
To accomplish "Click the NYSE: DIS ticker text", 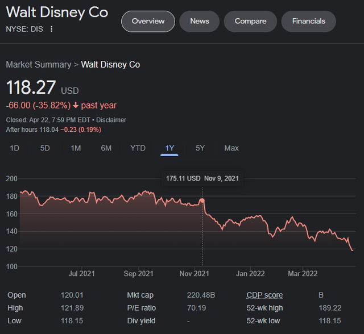I will 24,29.
